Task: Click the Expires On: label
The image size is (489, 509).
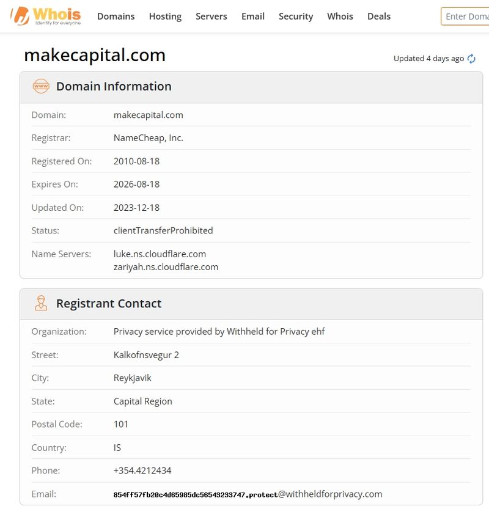Action: [55, 185]
